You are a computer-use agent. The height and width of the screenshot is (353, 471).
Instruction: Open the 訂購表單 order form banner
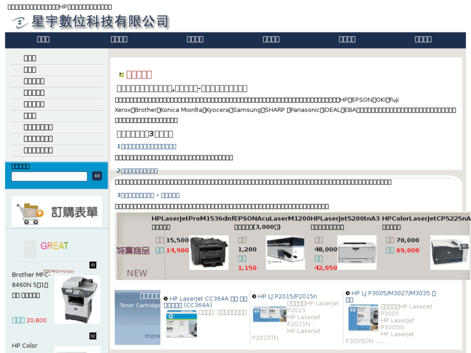(x=56, y=212)
